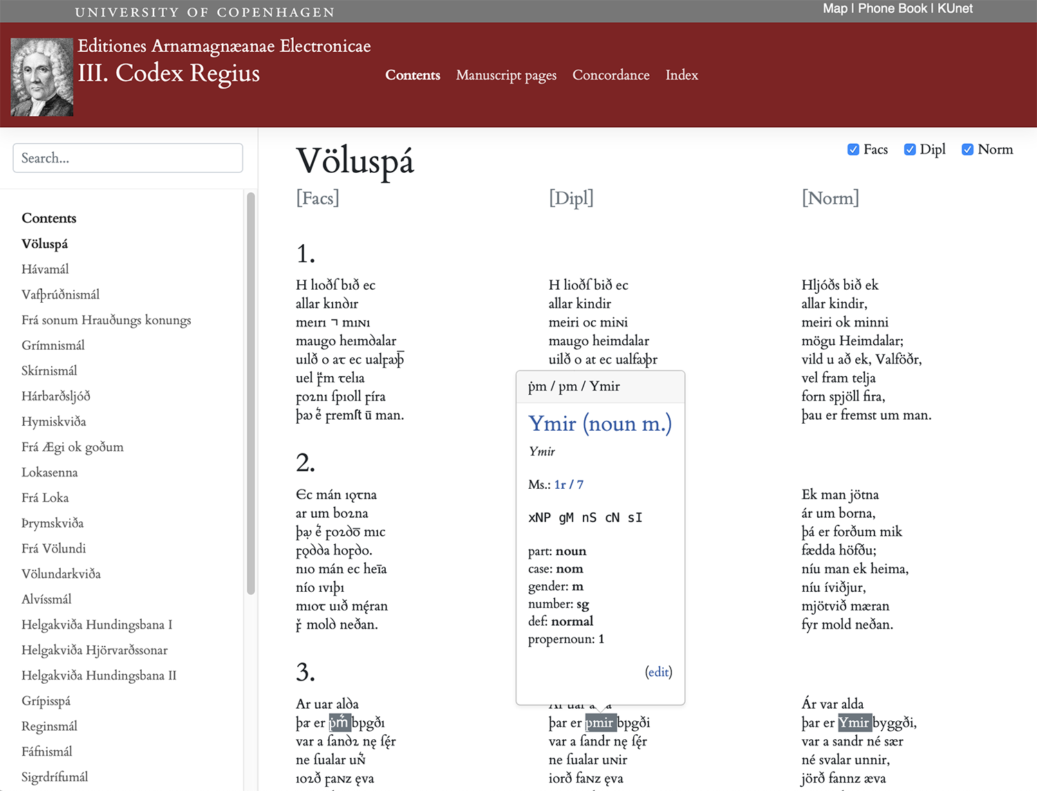
Task: Select the Contents navigation item
Action: point(413,75)
